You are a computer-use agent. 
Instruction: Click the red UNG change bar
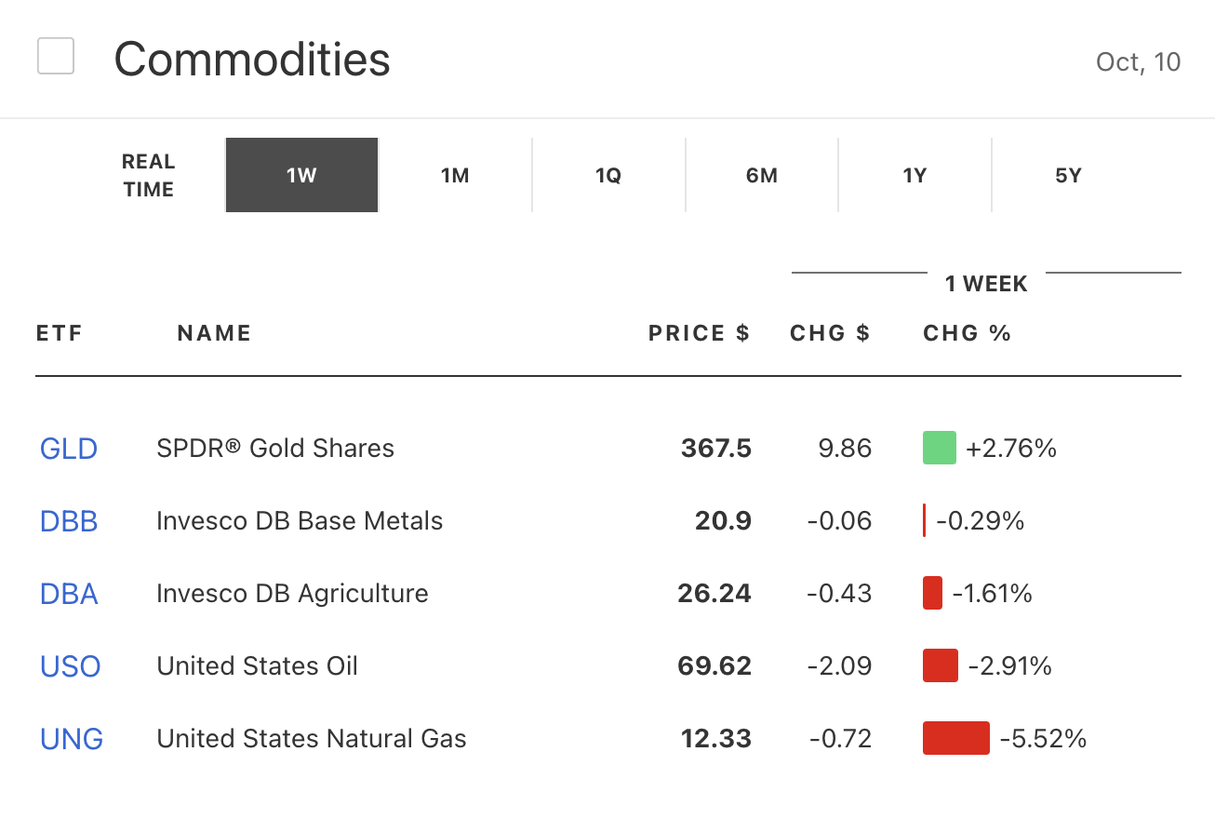(x=955, y=738)
